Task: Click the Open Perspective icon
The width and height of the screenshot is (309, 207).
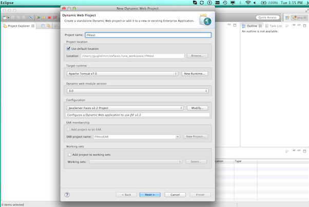Action: 287,17
